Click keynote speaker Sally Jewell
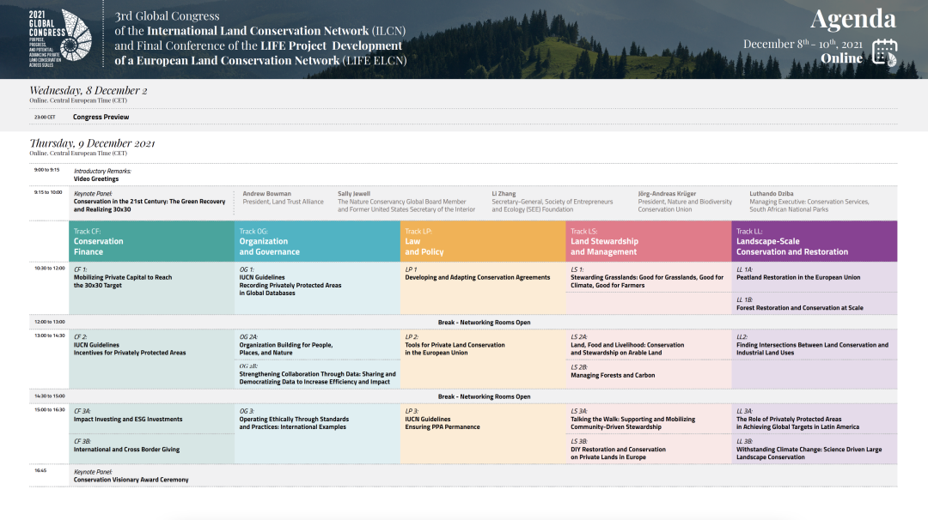The height and width of the screenshot is (520, 928). tap(354, 194)
